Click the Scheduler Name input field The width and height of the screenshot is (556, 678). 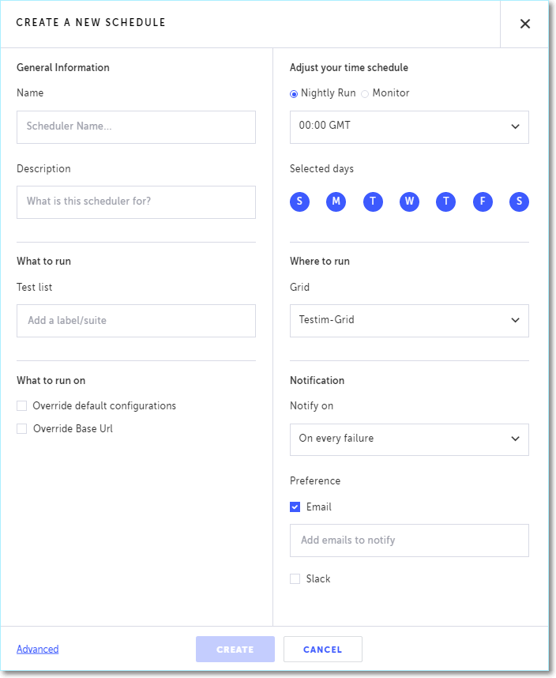tap(136, 127)
